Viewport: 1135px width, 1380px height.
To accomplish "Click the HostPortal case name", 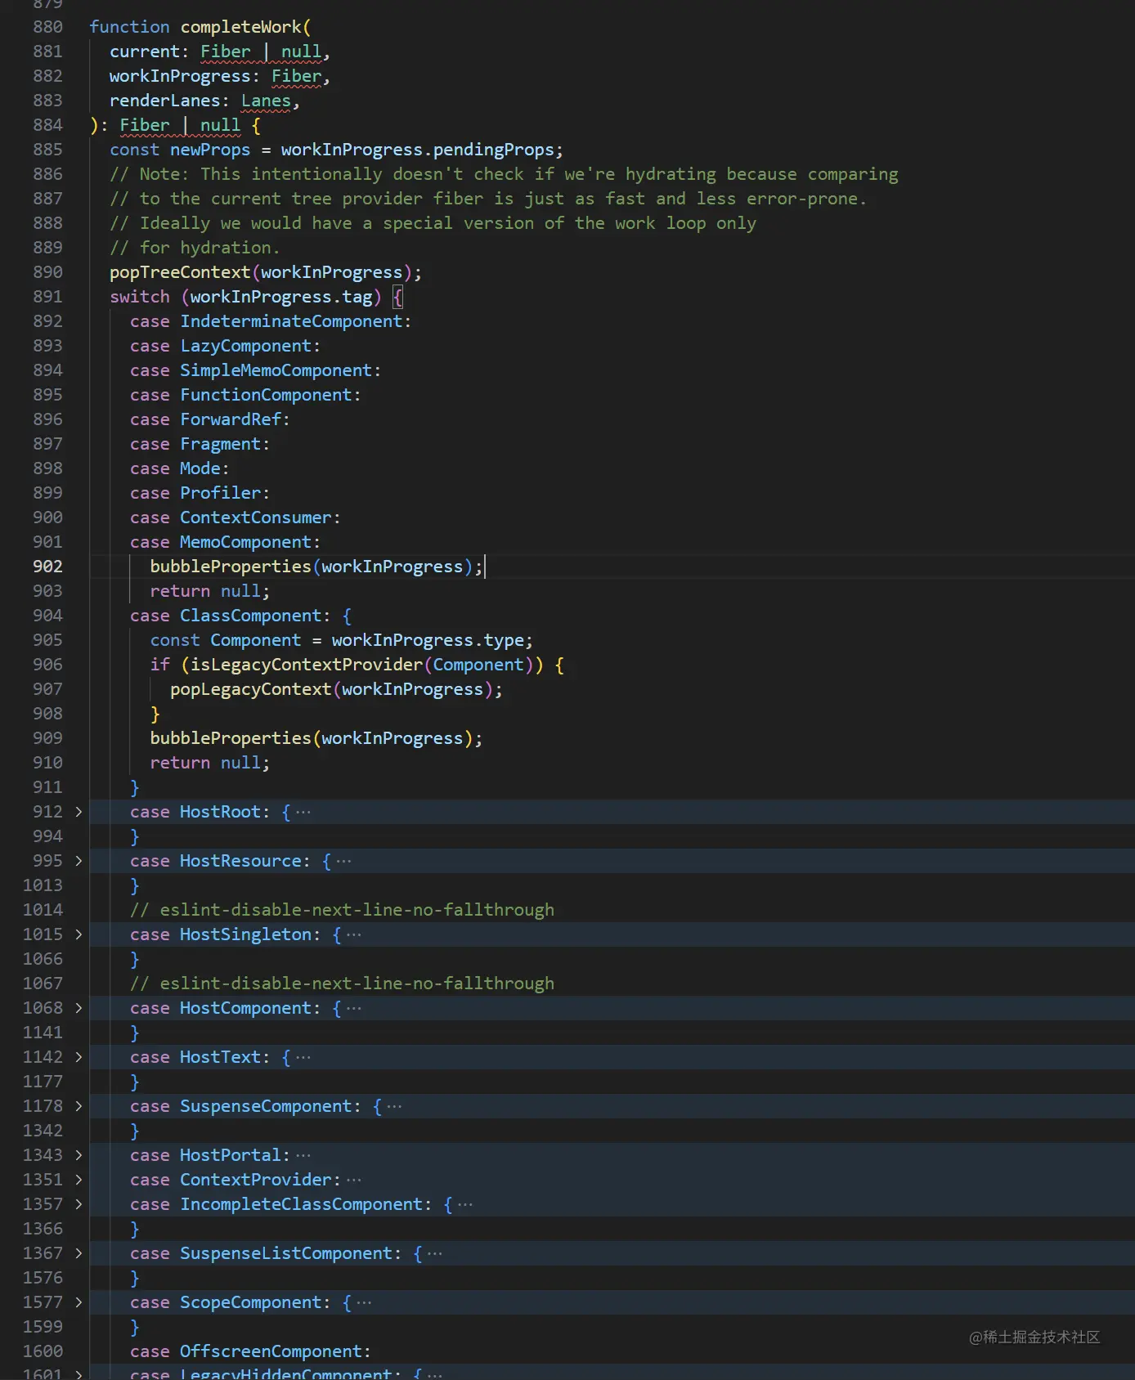I will 231,1155.
